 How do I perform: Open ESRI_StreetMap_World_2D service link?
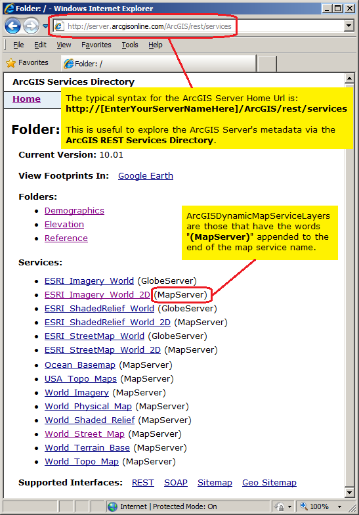pos(102,349)
